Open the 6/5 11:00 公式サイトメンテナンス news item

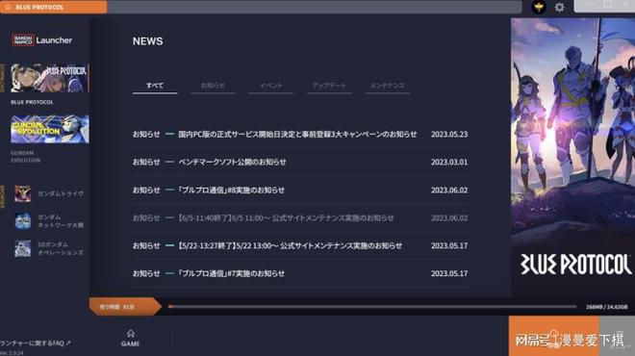tap(300, 217)
